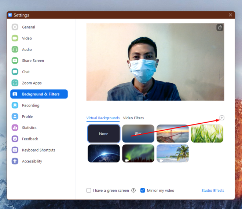Go to Audio settings label
Image resolution: width=242 pixels, height=209 pixels.
[x=27, y=49]
